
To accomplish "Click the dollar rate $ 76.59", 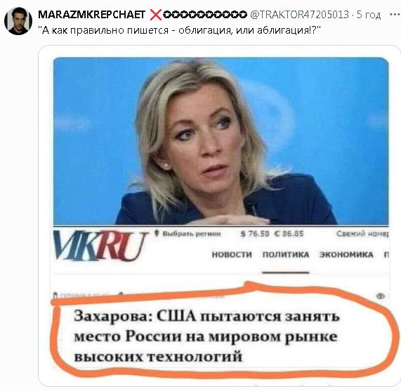I will click(x=255, y=234).
